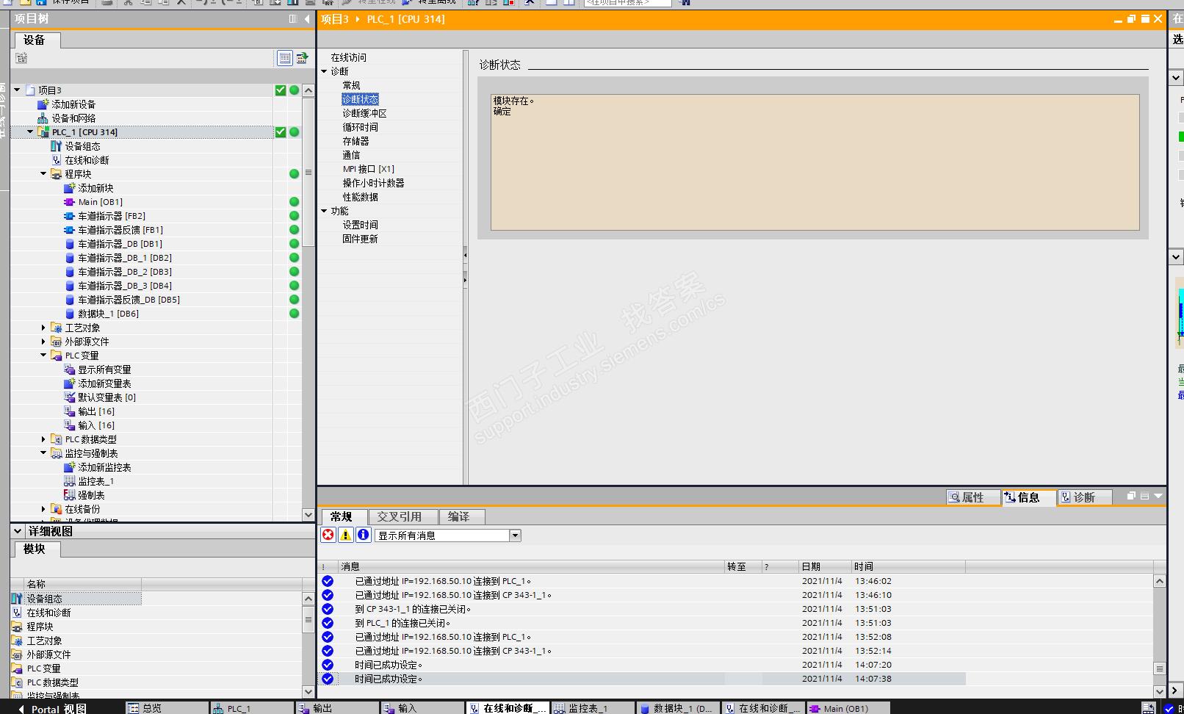Image resolution: width=1184 pixels, height=714 pixels.
Task: Select the Main [OB1] block icon in tree
Action: tap(70, 202)
